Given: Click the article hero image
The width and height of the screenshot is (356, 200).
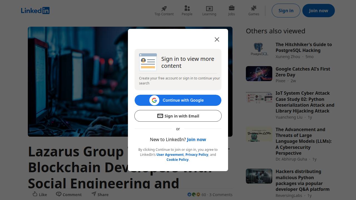Looking at the screenshot, I should point(130,82).
